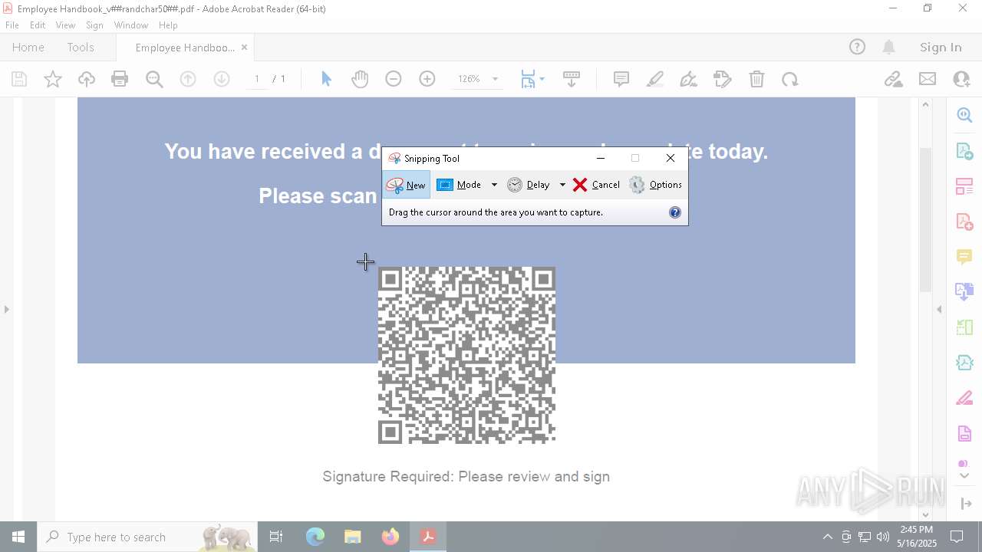Screen dimensions: 982x552
Task: Click the Save file icon
Action: point(19,79)
